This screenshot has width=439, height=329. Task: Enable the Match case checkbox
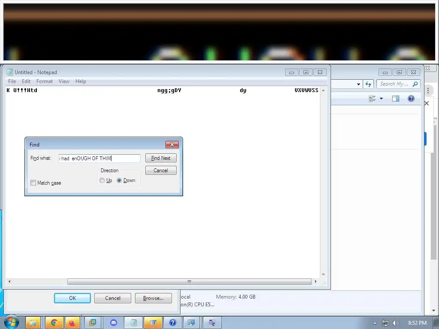[x=33, y=182]
